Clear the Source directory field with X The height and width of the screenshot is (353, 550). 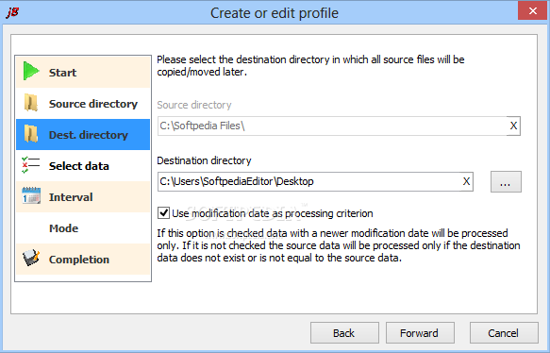click(x=513, y=126)
